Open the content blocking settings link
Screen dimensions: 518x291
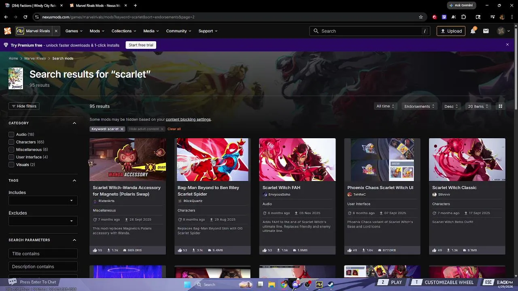pyautogui.click(x=188, y=120)
